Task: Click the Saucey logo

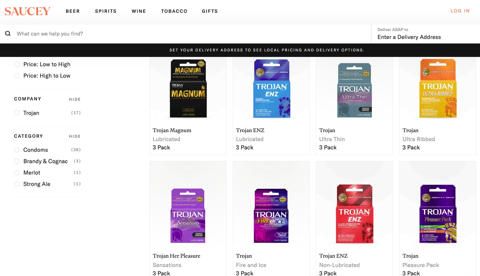Action: (27, 11)
